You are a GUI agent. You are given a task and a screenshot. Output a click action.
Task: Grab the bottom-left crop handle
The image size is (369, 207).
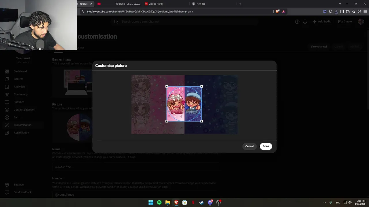167,121
